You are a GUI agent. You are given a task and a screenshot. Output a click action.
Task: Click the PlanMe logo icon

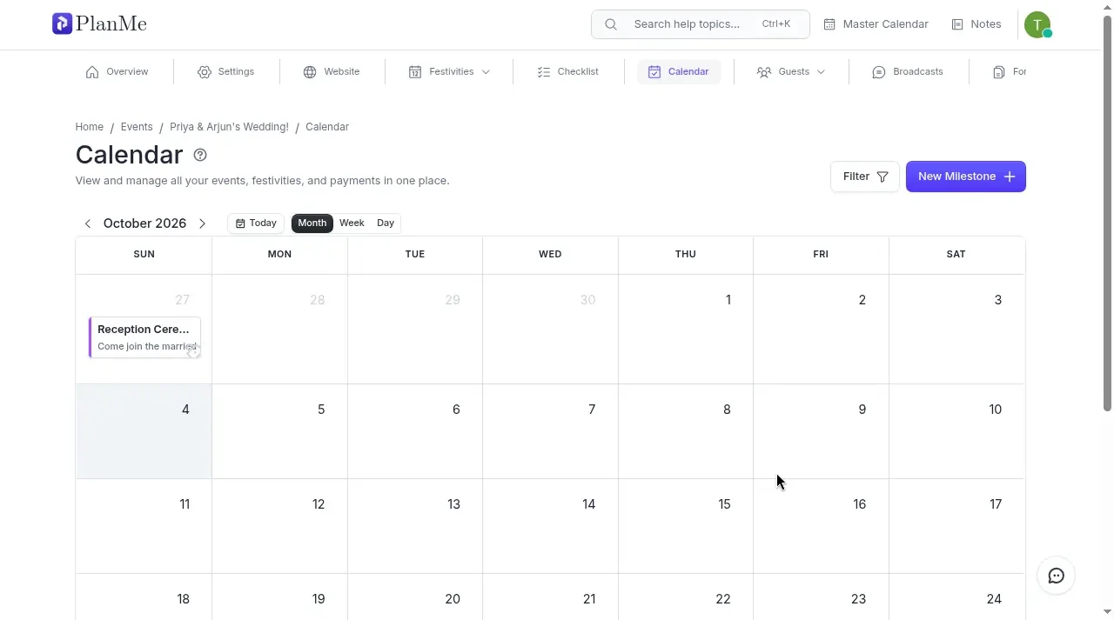tap(62, 23)
